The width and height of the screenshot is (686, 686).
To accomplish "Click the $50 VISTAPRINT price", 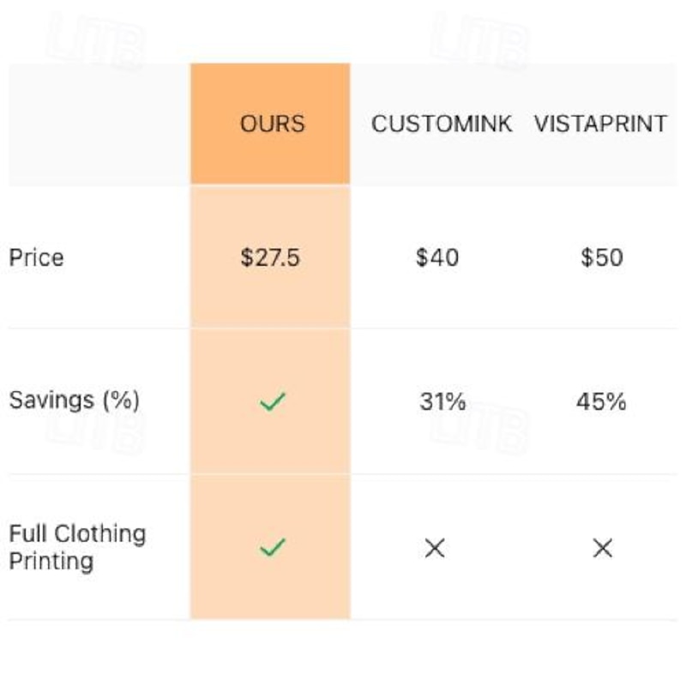I will 601,257.
